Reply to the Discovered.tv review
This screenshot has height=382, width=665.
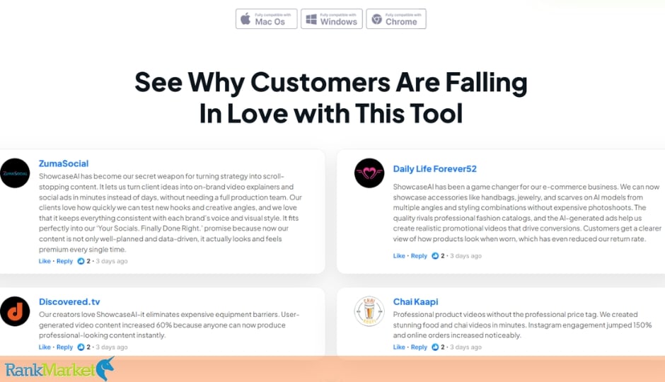click(x=64, y=347)
